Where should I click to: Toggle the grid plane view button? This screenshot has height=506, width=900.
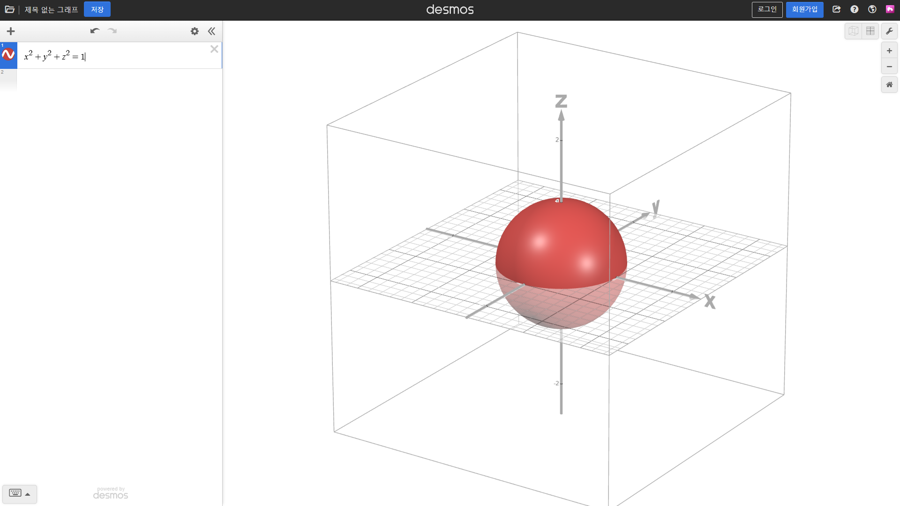pyautogui.click(x=870, y=31)
